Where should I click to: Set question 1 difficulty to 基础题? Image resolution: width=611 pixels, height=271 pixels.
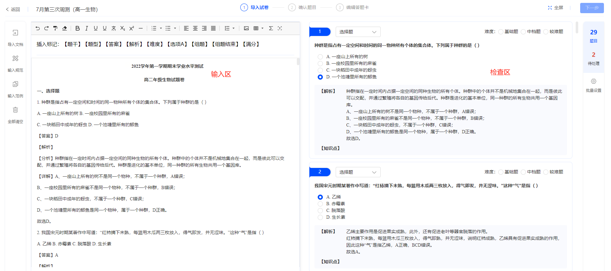[x=501, y=32]
